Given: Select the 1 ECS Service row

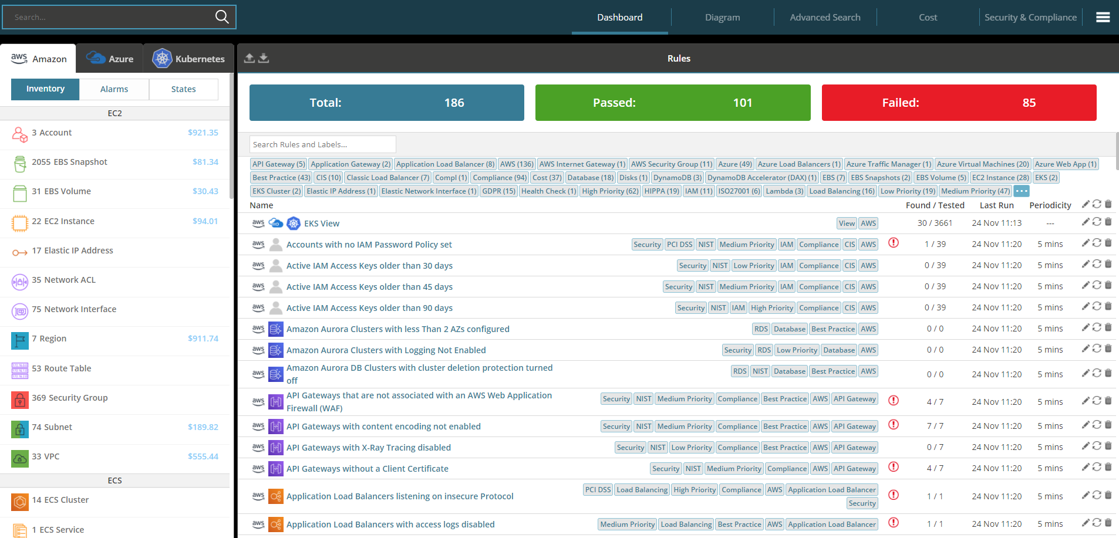Looking at the screenshot, I should click(115, 528).
